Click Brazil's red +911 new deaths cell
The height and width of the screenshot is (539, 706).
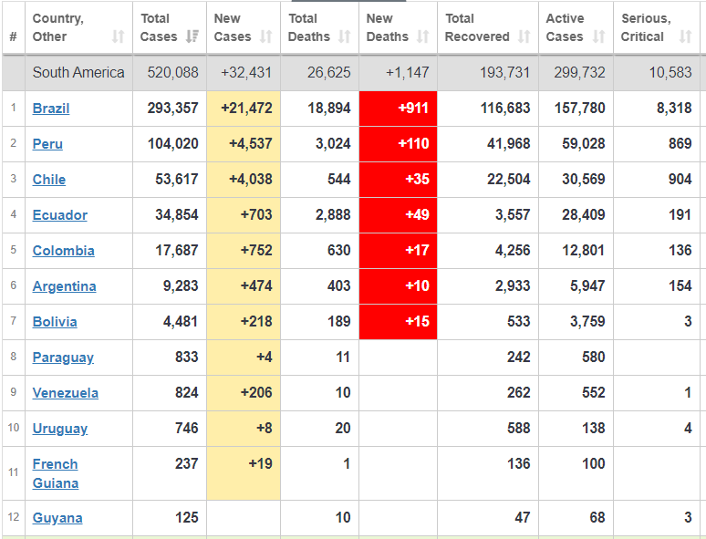pos(398,109)
